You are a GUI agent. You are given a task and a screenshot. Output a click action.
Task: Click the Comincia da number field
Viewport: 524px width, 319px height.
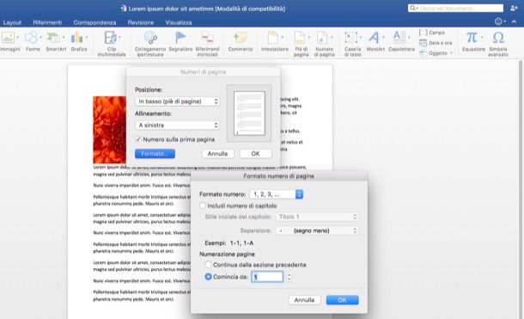[x=267, y=277]
